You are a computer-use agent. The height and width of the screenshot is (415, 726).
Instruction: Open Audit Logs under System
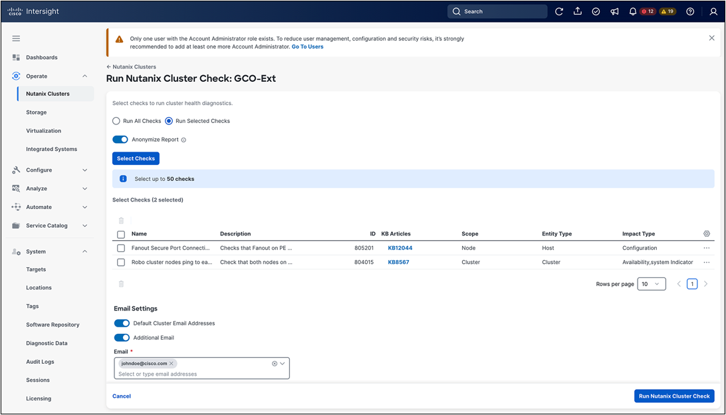tap(41, 362)
